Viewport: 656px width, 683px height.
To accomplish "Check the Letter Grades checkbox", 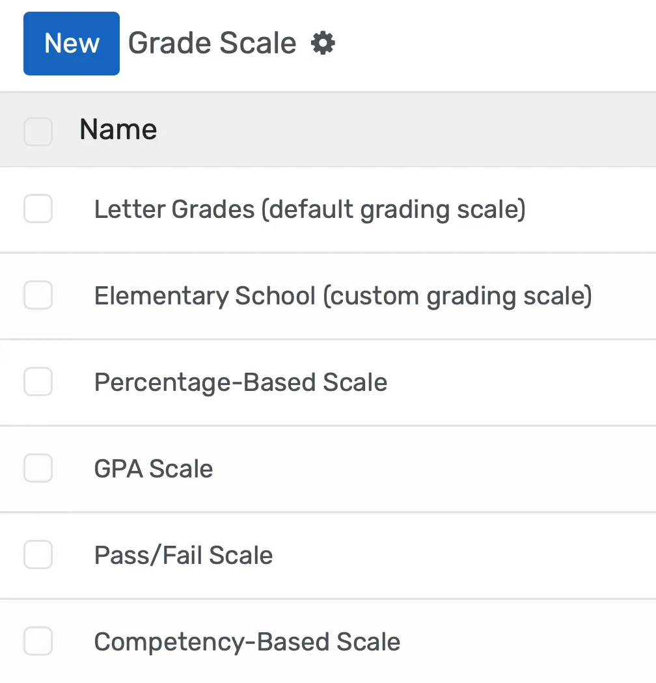I will 38,209.
